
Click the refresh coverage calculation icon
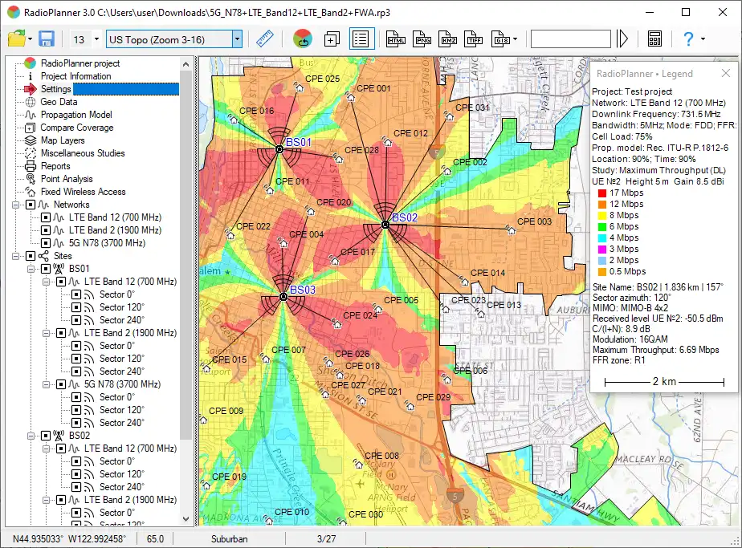303,39
